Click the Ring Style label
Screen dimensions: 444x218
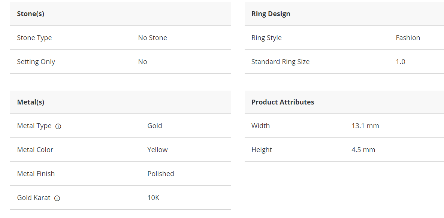266,38
